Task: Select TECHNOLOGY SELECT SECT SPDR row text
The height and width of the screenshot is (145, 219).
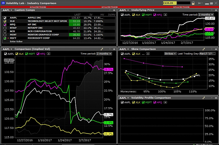Action: pos(47,21)
